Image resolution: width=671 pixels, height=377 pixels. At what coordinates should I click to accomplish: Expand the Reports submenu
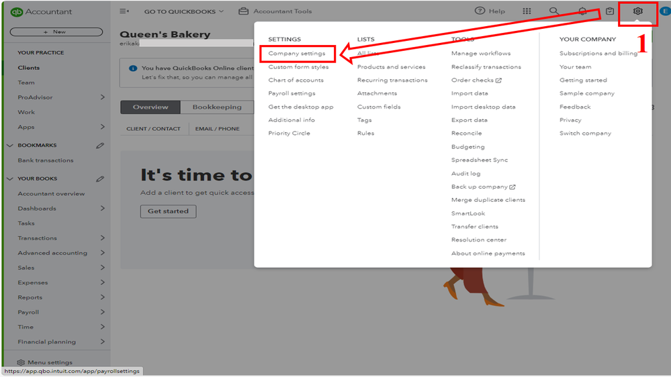[103, 297]
